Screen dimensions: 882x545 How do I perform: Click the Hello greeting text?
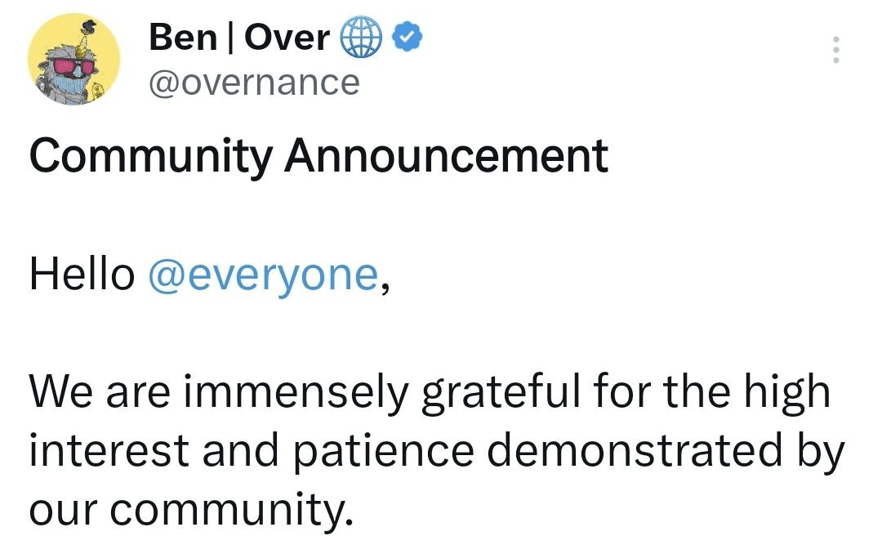(x=82, y=275)
